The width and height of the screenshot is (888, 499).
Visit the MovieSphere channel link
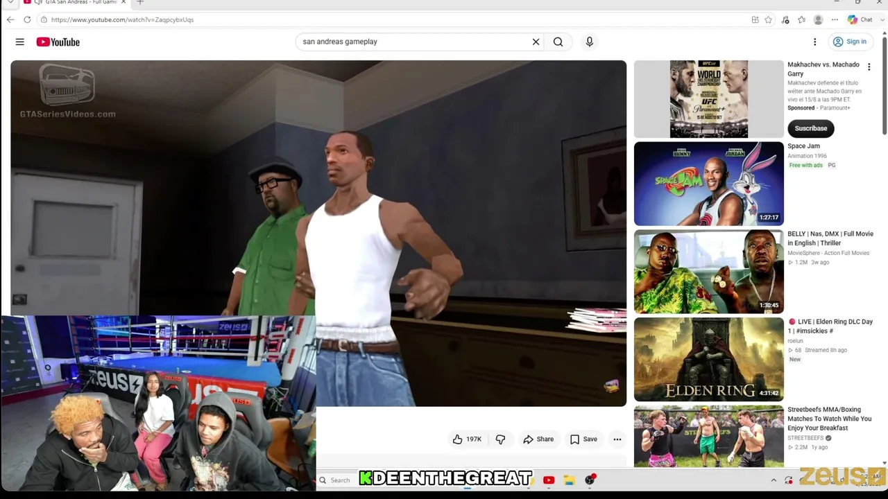point(828,253)
